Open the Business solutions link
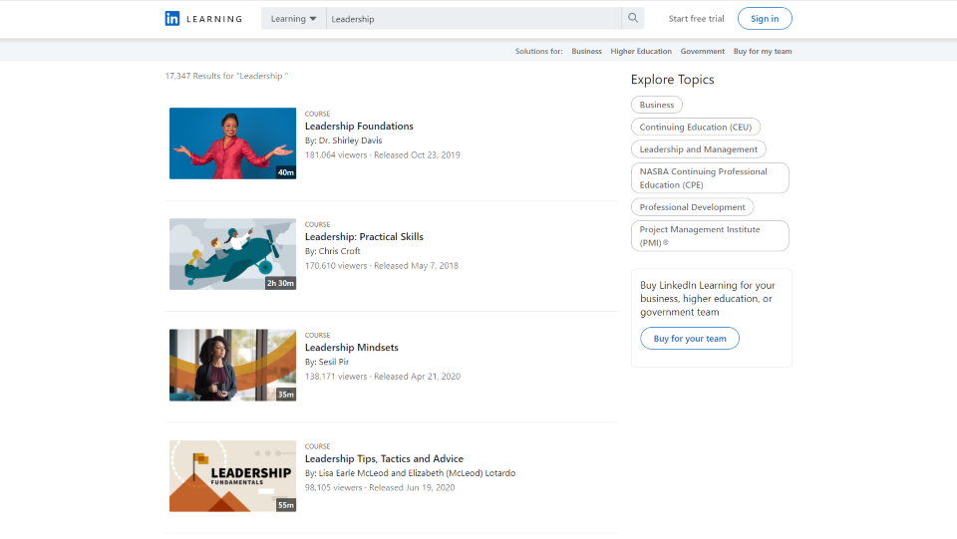Screen dimensions: 957x539 point(586,51)
